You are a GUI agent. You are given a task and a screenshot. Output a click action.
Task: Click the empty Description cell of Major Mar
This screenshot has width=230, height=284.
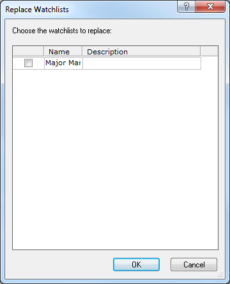point(142,63)
